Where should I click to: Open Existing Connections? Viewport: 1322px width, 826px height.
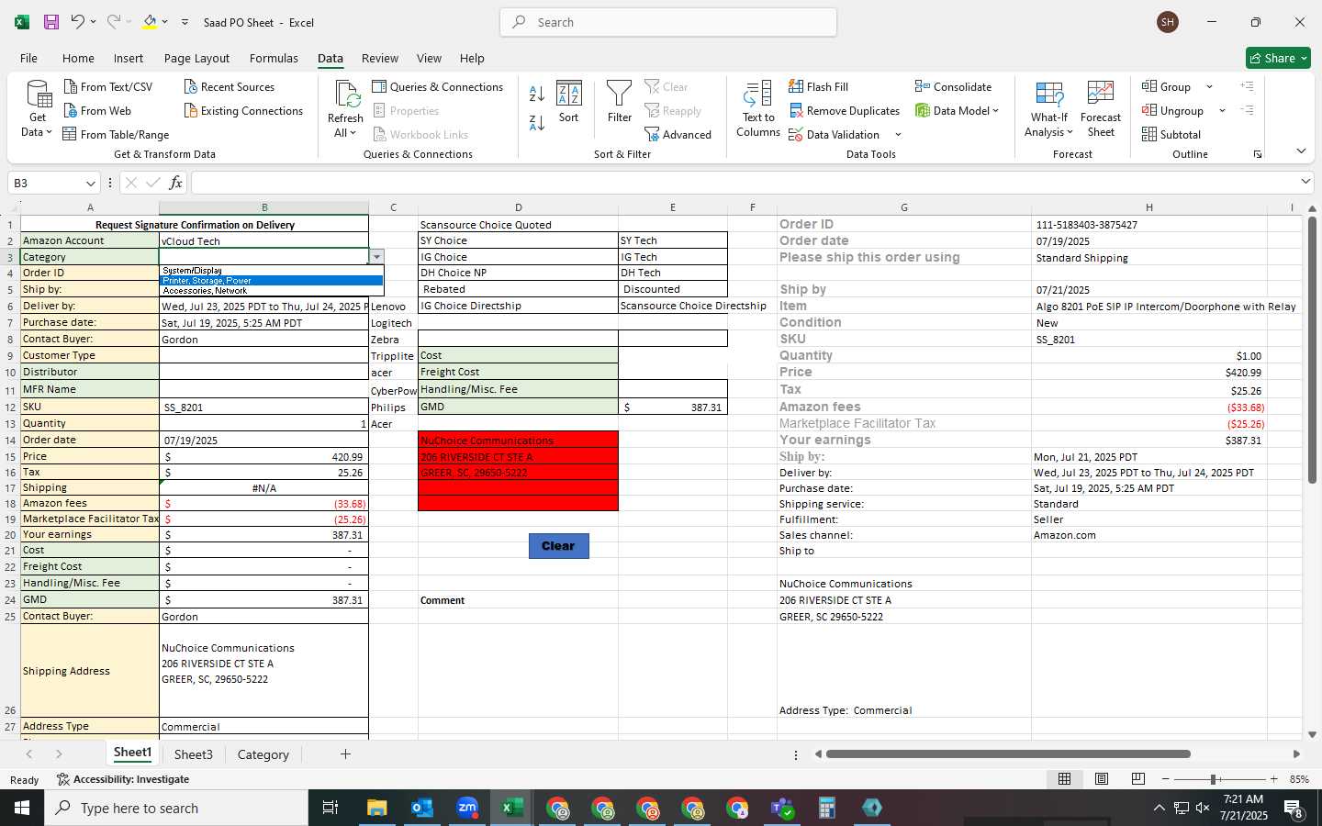[243, 110]
